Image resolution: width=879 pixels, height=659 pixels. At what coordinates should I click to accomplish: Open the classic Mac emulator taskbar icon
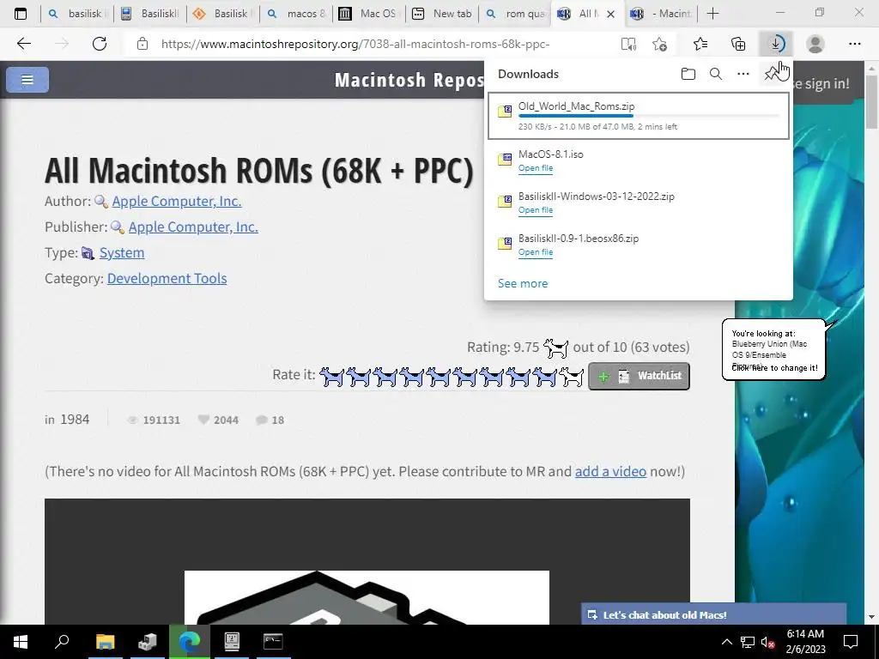tap(232, 642)
